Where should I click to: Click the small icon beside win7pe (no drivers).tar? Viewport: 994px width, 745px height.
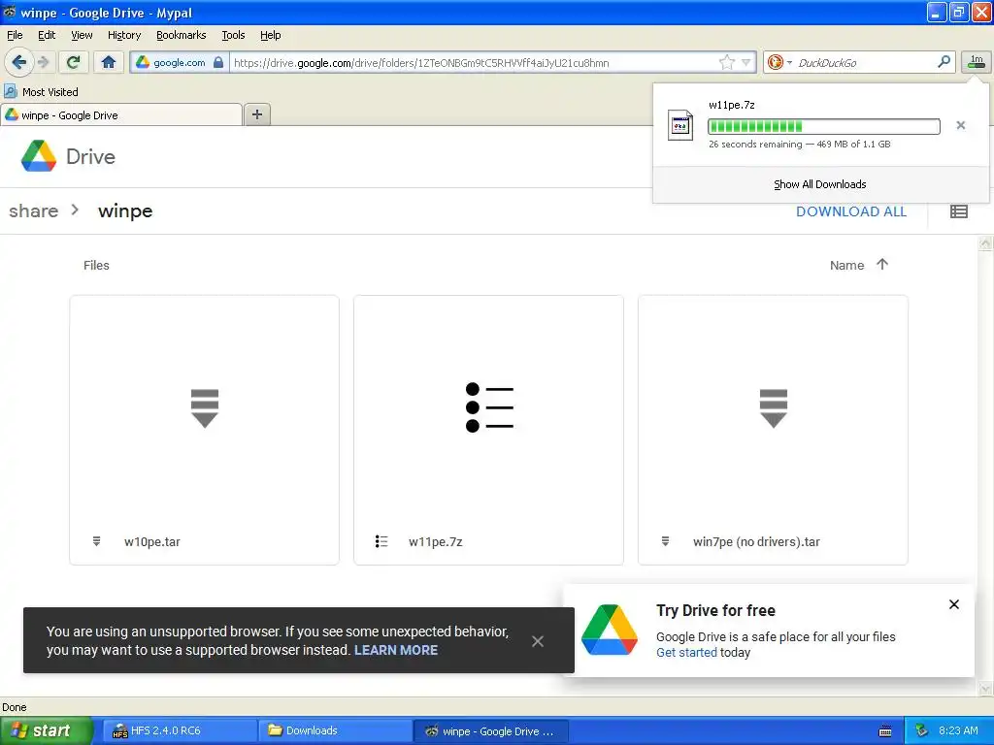coord(665,541)
